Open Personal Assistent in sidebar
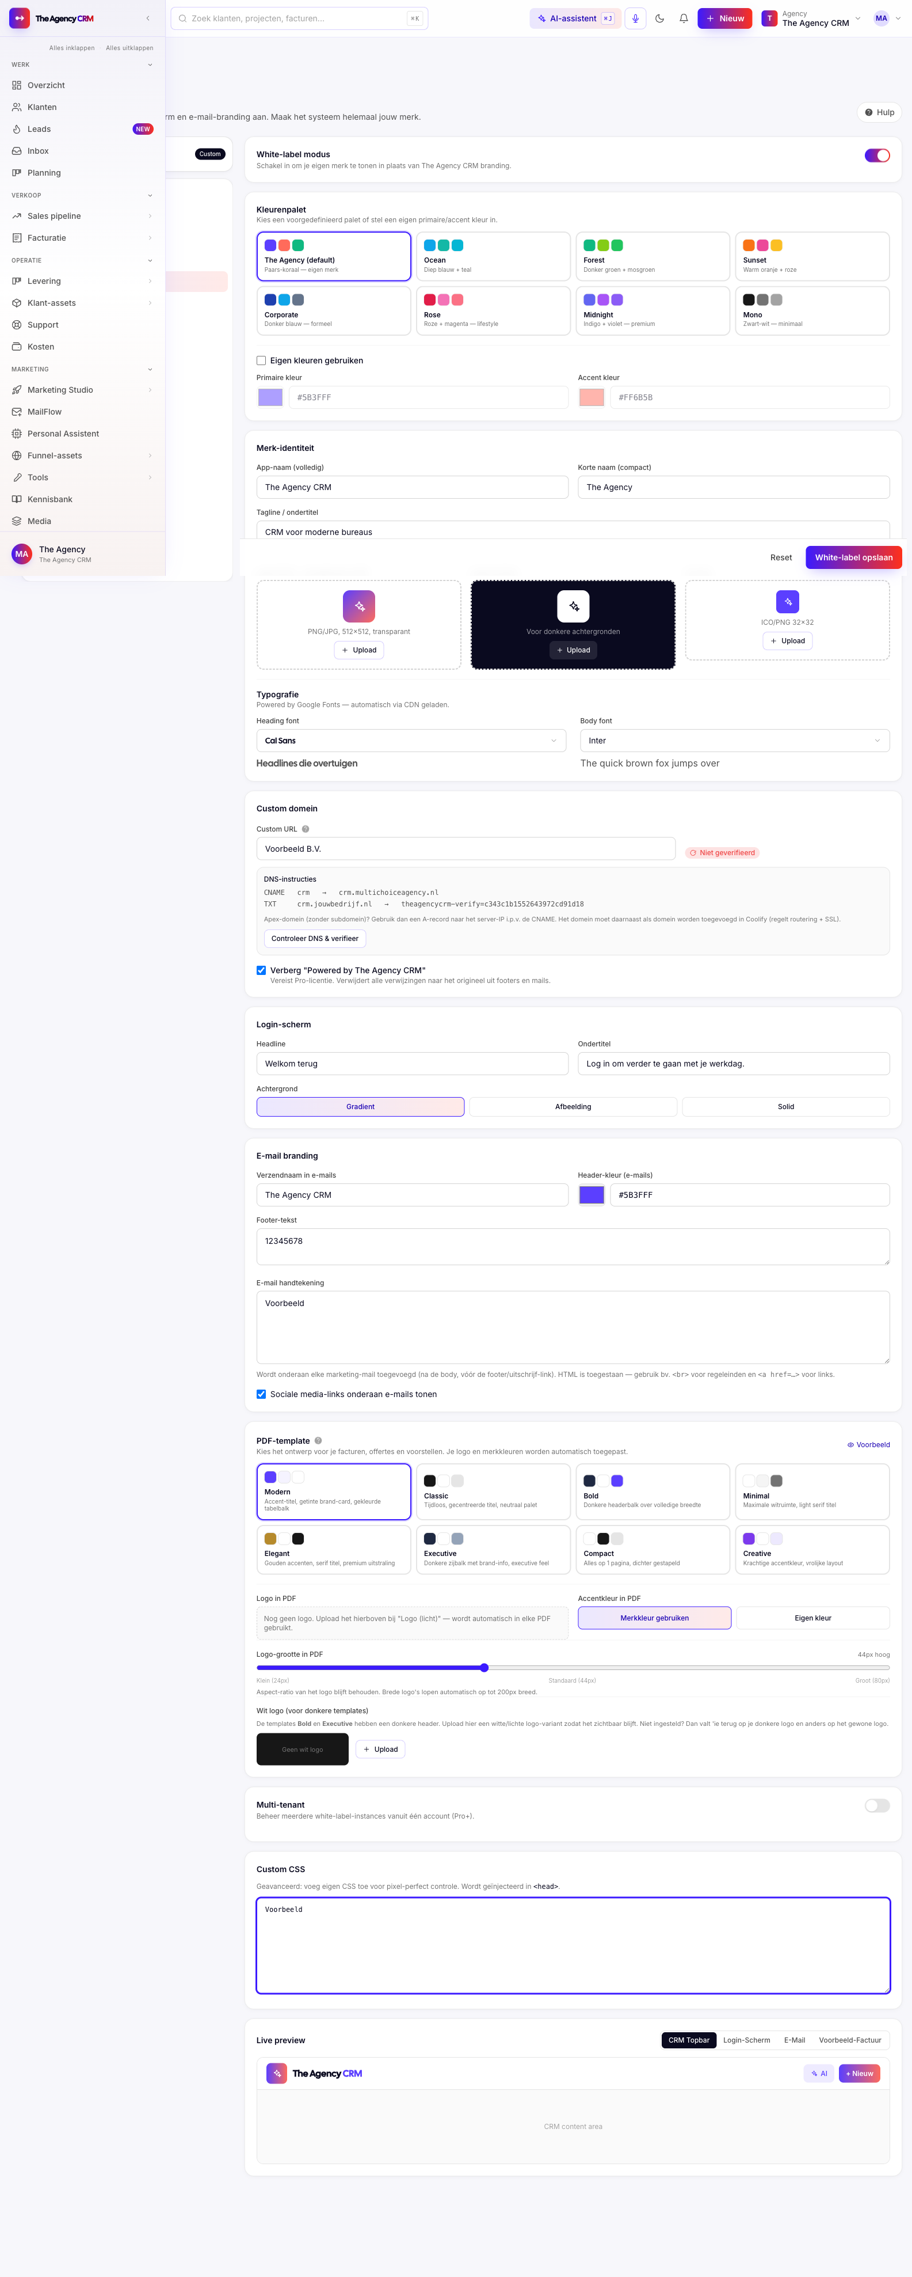Image resolution: width=912 pixels, height=2277 pixels. point(82,434)
